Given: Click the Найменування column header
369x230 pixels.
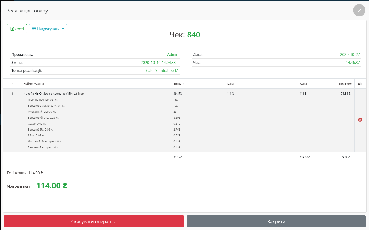Looking at the screenshot, I should (x=34, y=84).
